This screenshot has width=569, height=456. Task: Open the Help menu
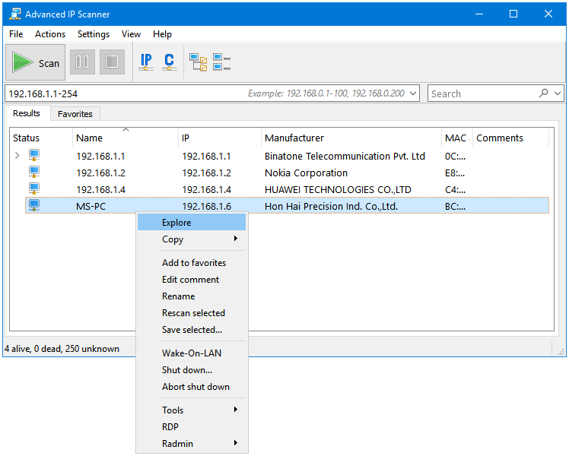coord(162,34)
